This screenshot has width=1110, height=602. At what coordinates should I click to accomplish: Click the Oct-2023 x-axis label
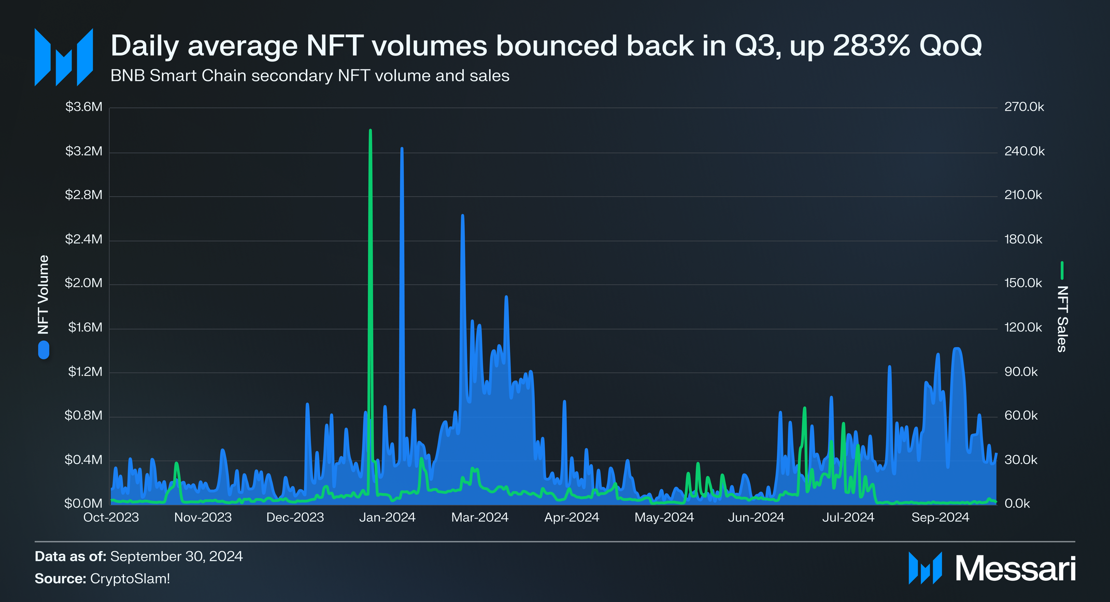[x=111, y=518]
